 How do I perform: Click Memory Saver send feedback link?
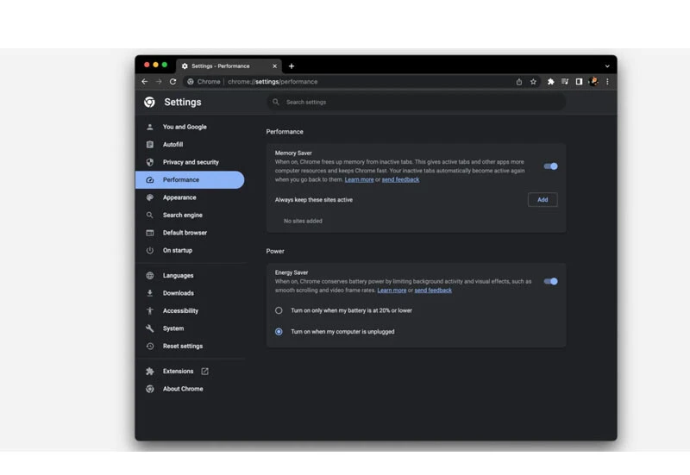pyautogui.click(x=400, y=179)
